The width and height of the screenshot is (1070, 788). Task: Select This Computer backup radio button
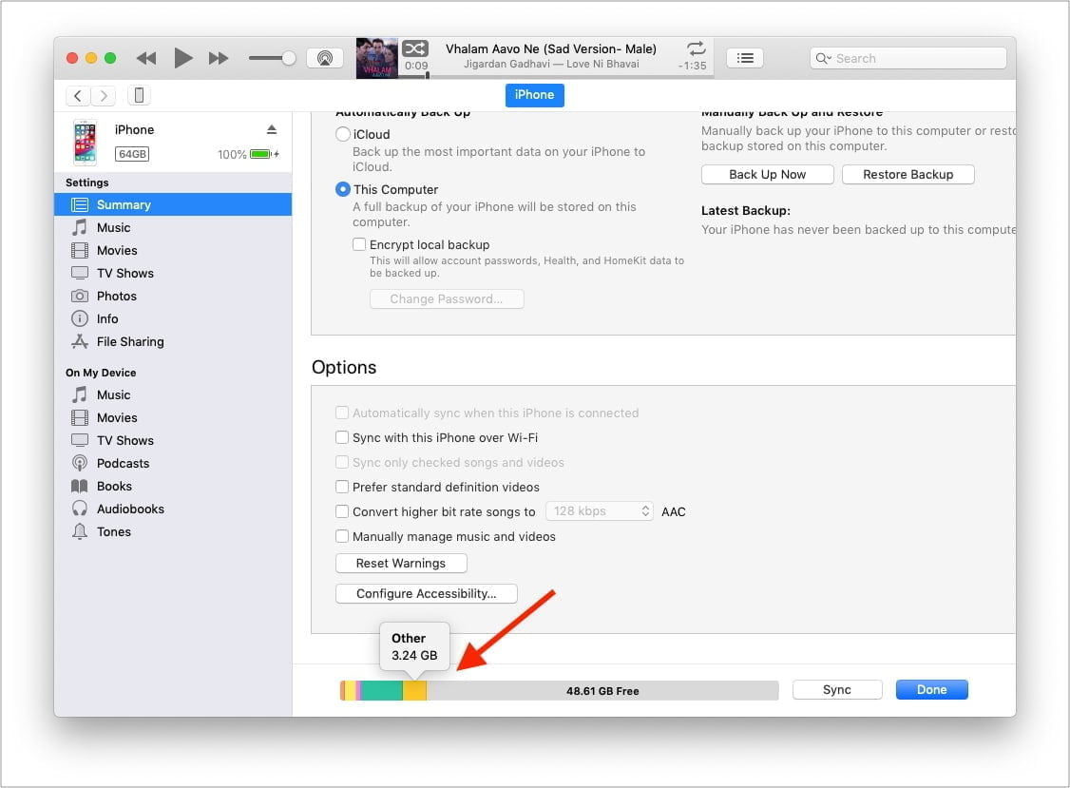(342, 189)
